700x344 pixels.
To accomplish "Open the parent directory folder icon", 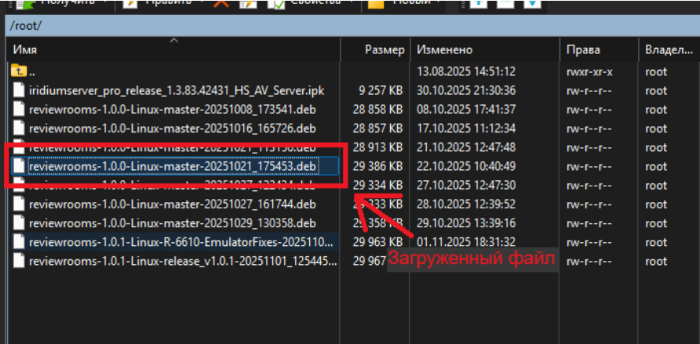I will click(x=19, y=71).
